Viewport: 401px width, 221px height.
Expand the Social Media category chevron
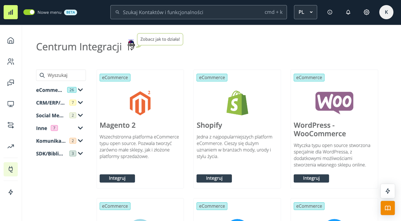(x=80, y=115)
